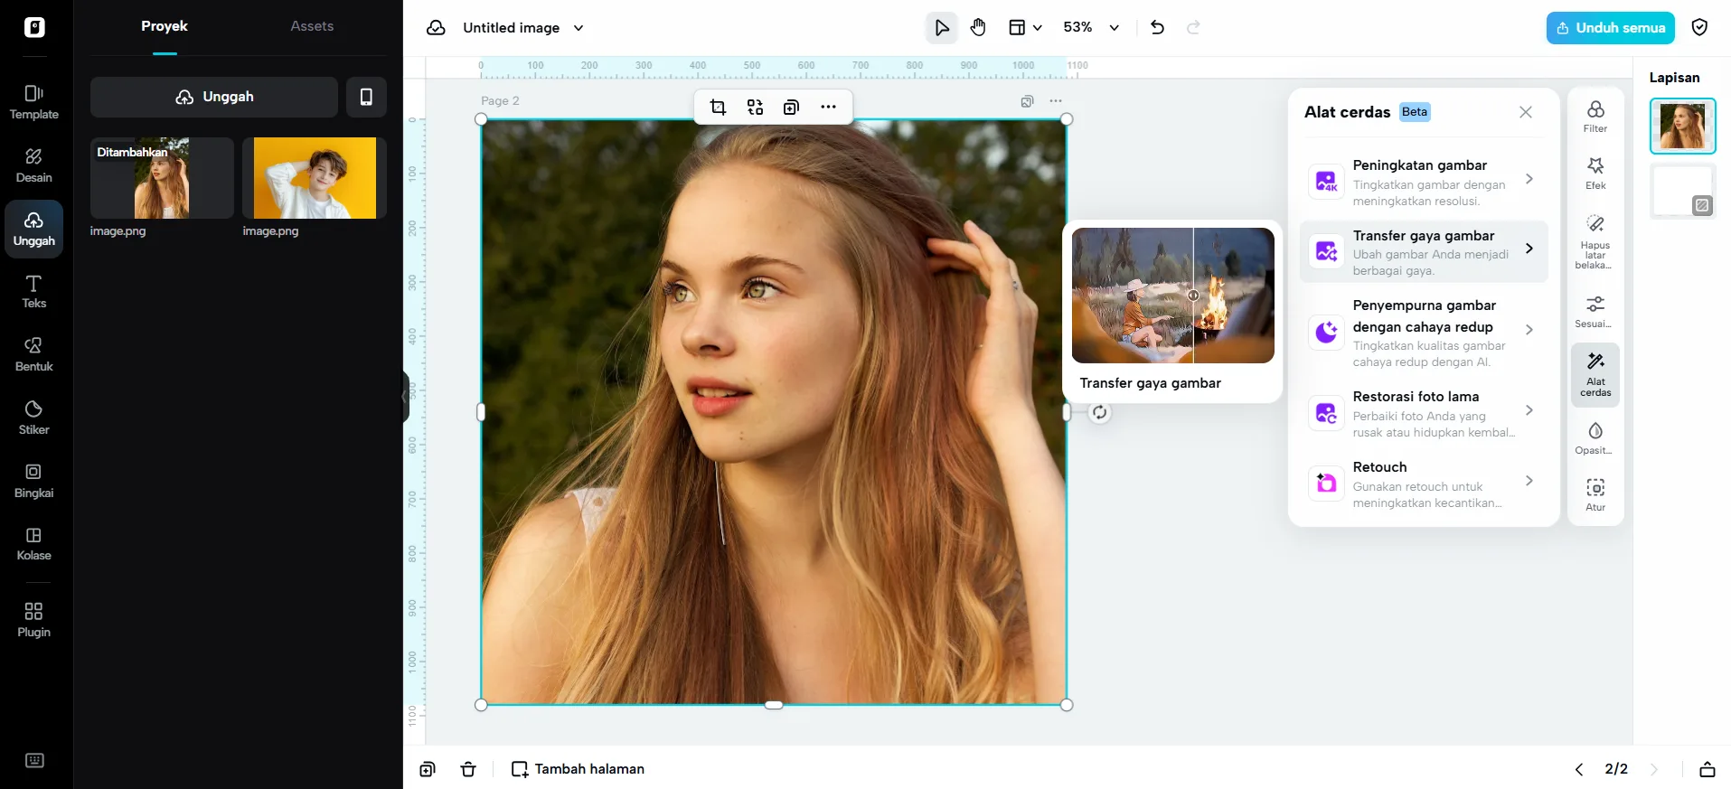Toggle the mobile device upload button
The image size is (1731, 789).
[x=366, y=97]
